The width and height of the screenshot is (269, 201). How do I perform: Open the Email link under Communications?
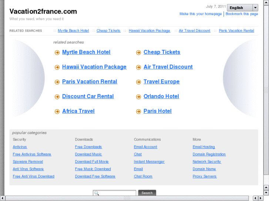pos(138,169)
